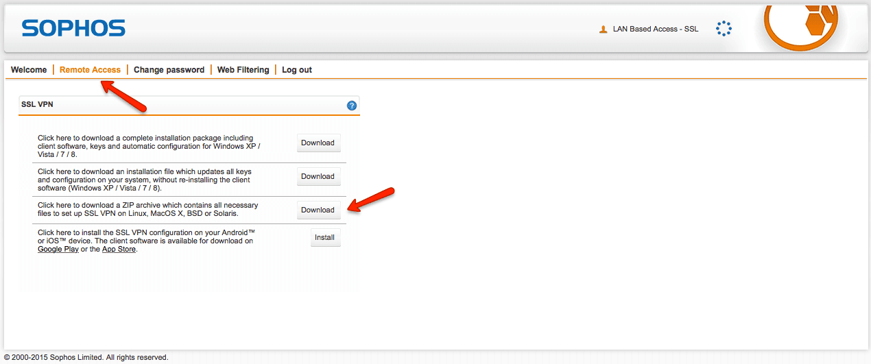
Task: Click the description about complete installation package
Action: [x=149, y=146]
